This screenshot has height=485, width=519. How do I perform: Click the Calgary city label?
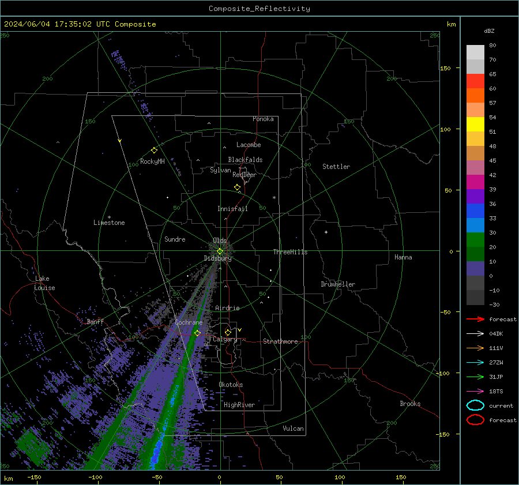pyautogui.click(x=225, y=339)
